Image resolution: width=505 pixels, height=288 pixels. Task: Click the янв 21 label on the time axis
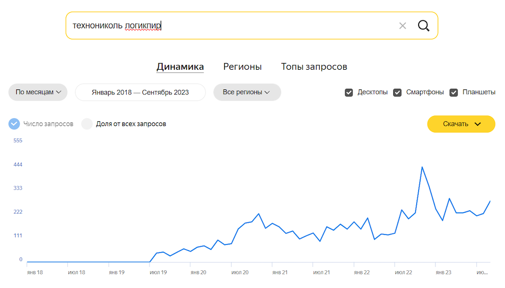point(280,273)
